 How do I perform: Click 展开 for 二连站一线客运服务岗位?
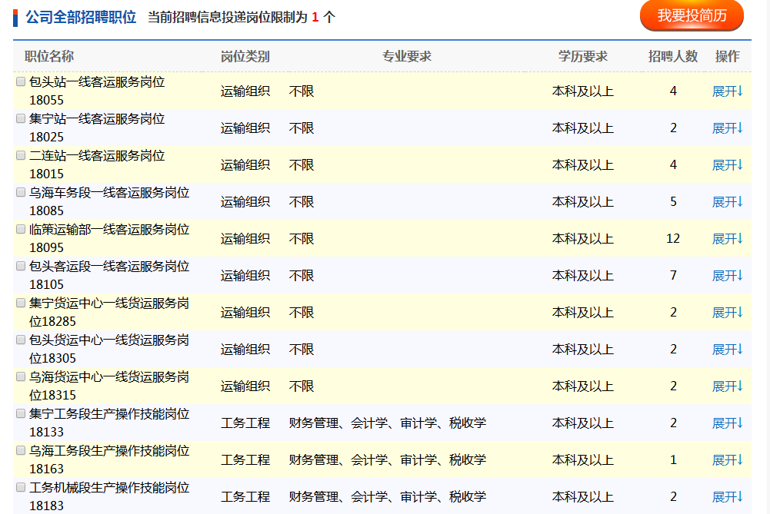coord(727,165)
